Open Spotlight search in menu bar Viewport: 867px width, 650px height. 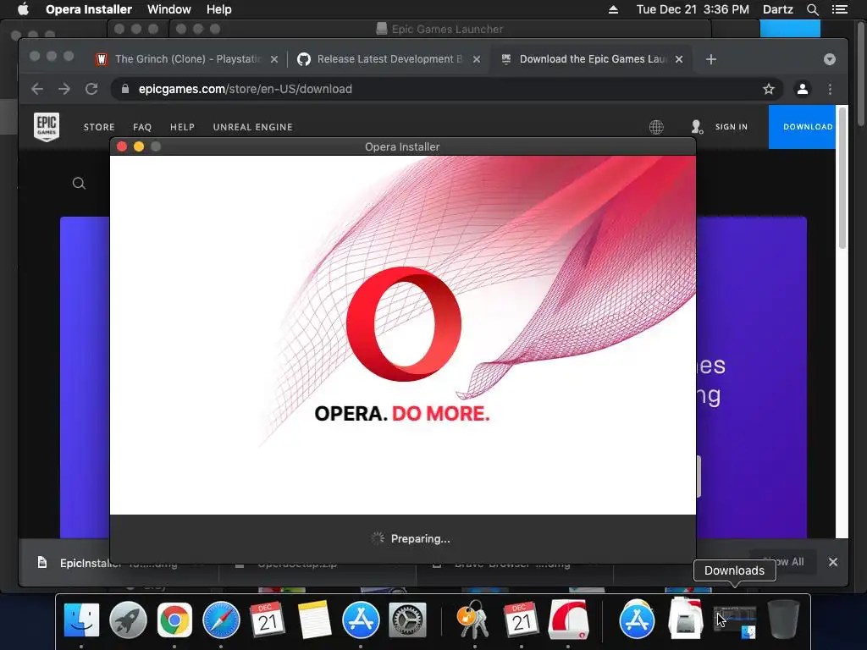point(812,9)
